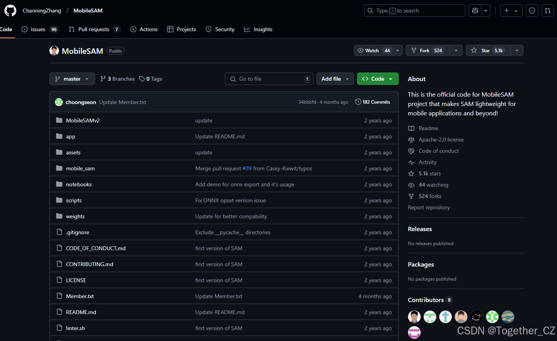
Task: Click the Activity pulse icon
Action: pos(411,162)
